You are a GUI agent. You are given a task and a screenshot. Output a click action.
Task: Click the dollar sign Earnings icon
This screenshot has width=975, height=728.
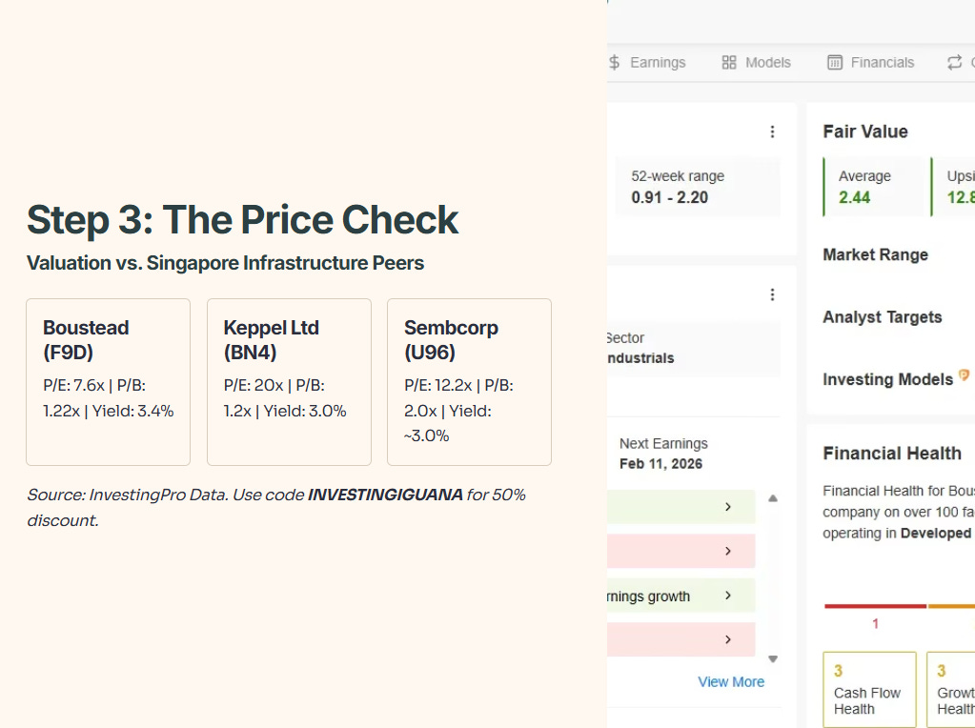point(615,62)
